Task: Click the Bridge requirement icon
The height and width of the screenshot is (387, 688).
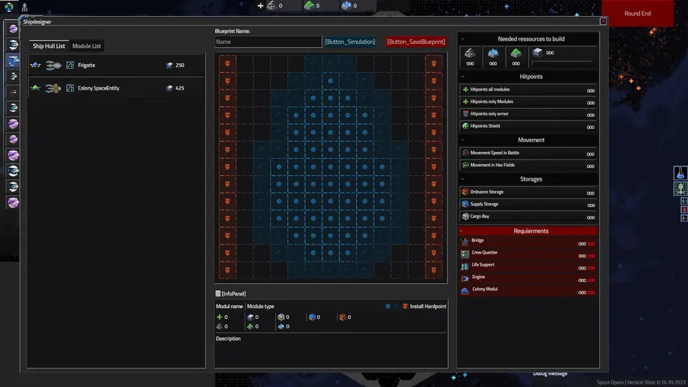Action: click(x=465, y=241)
